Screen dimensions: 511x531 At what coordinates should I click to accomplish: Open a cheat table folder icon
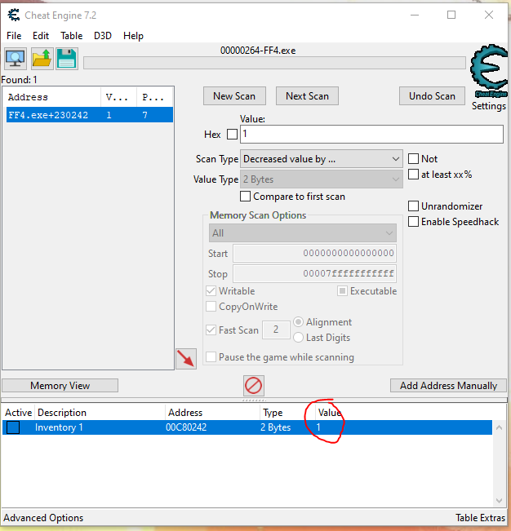tap(42, 59)
